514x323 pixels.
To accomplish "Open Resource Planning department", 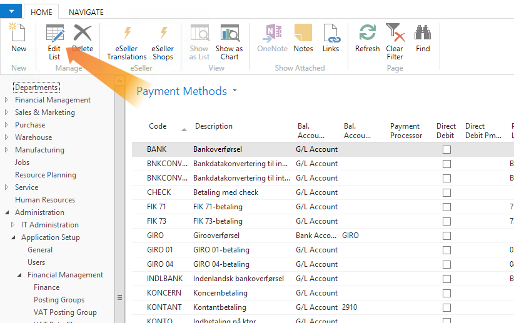I will (46, 175).
